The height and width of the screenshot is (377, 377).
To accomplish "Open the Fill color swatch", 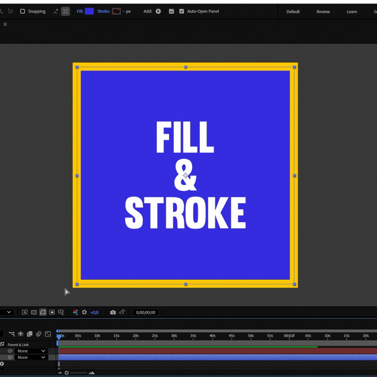I will [89, 11].
